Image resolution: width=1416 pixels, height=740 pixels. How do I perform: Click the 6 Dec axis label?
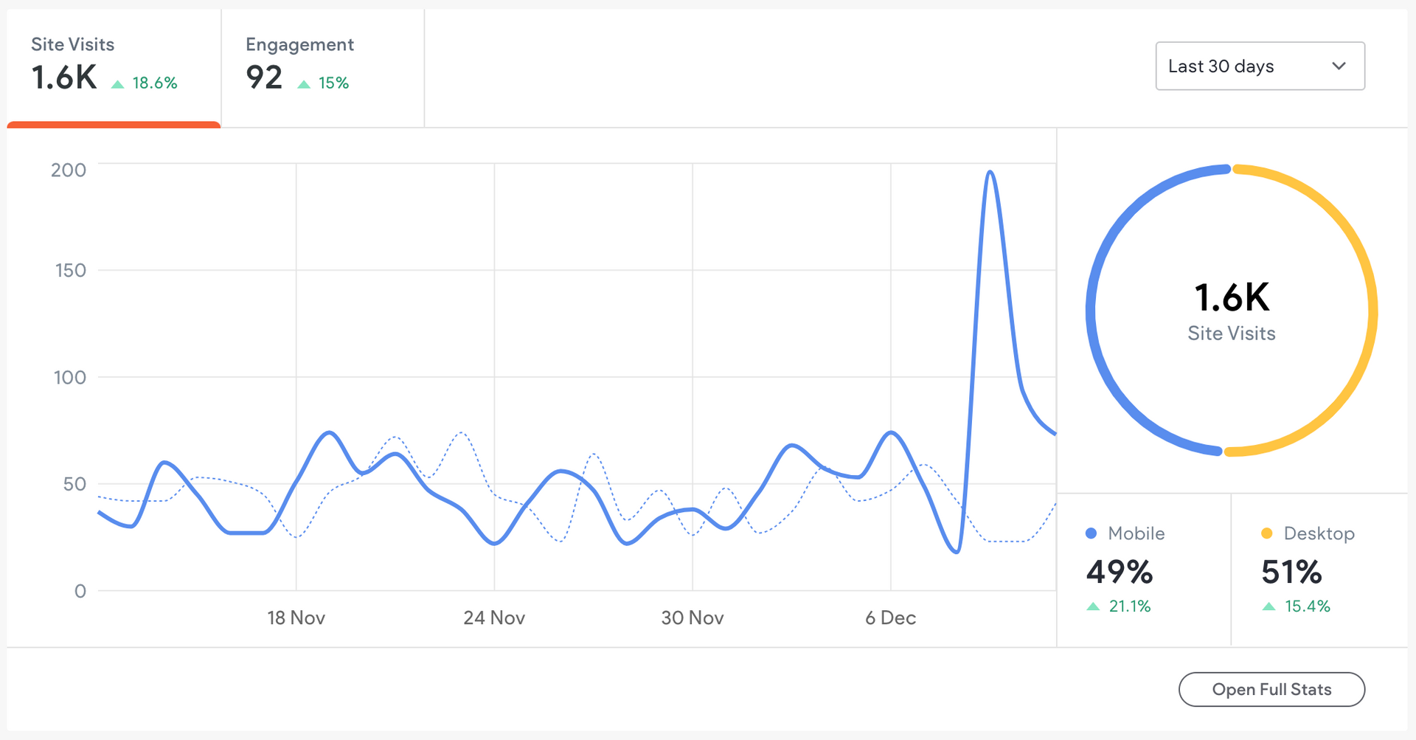[x=890, y=618]
